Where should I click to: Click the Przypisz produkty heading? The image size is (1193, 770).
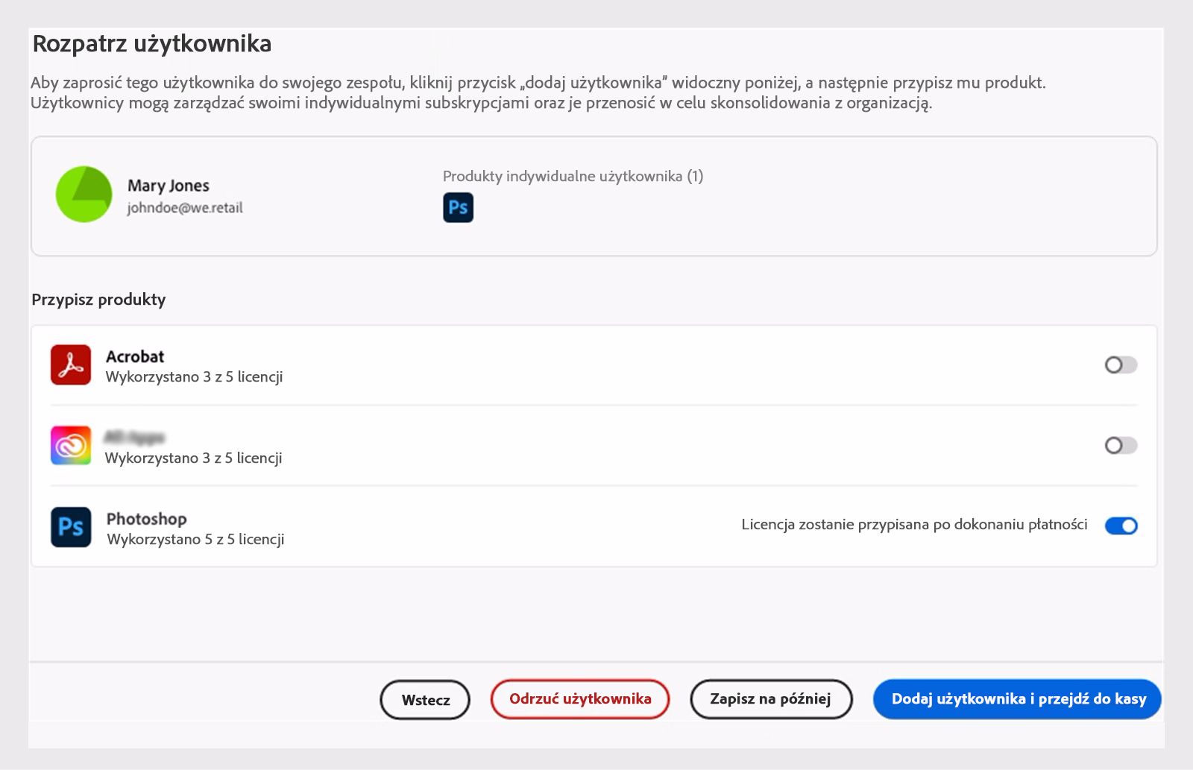(x=98, y=300)
